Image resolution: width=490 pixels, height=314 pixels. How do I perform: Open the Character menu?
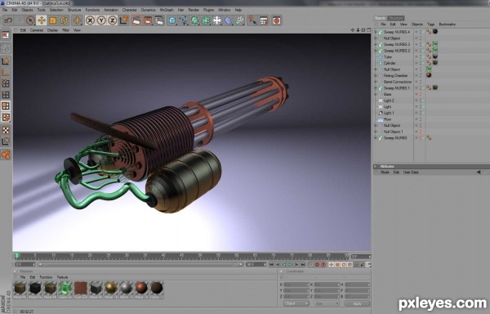tap(129, 10)
